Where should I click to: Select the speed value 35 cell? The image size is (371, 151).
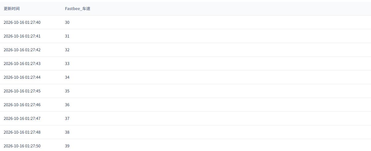(x=67, y=91)
